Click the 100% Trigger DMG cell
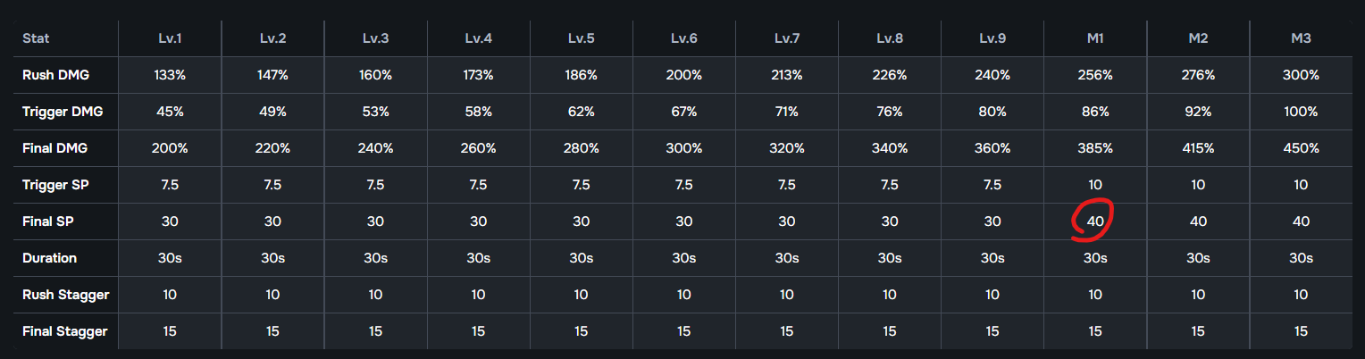This screenshot has width=1365, height=359. click(1300, 112)
